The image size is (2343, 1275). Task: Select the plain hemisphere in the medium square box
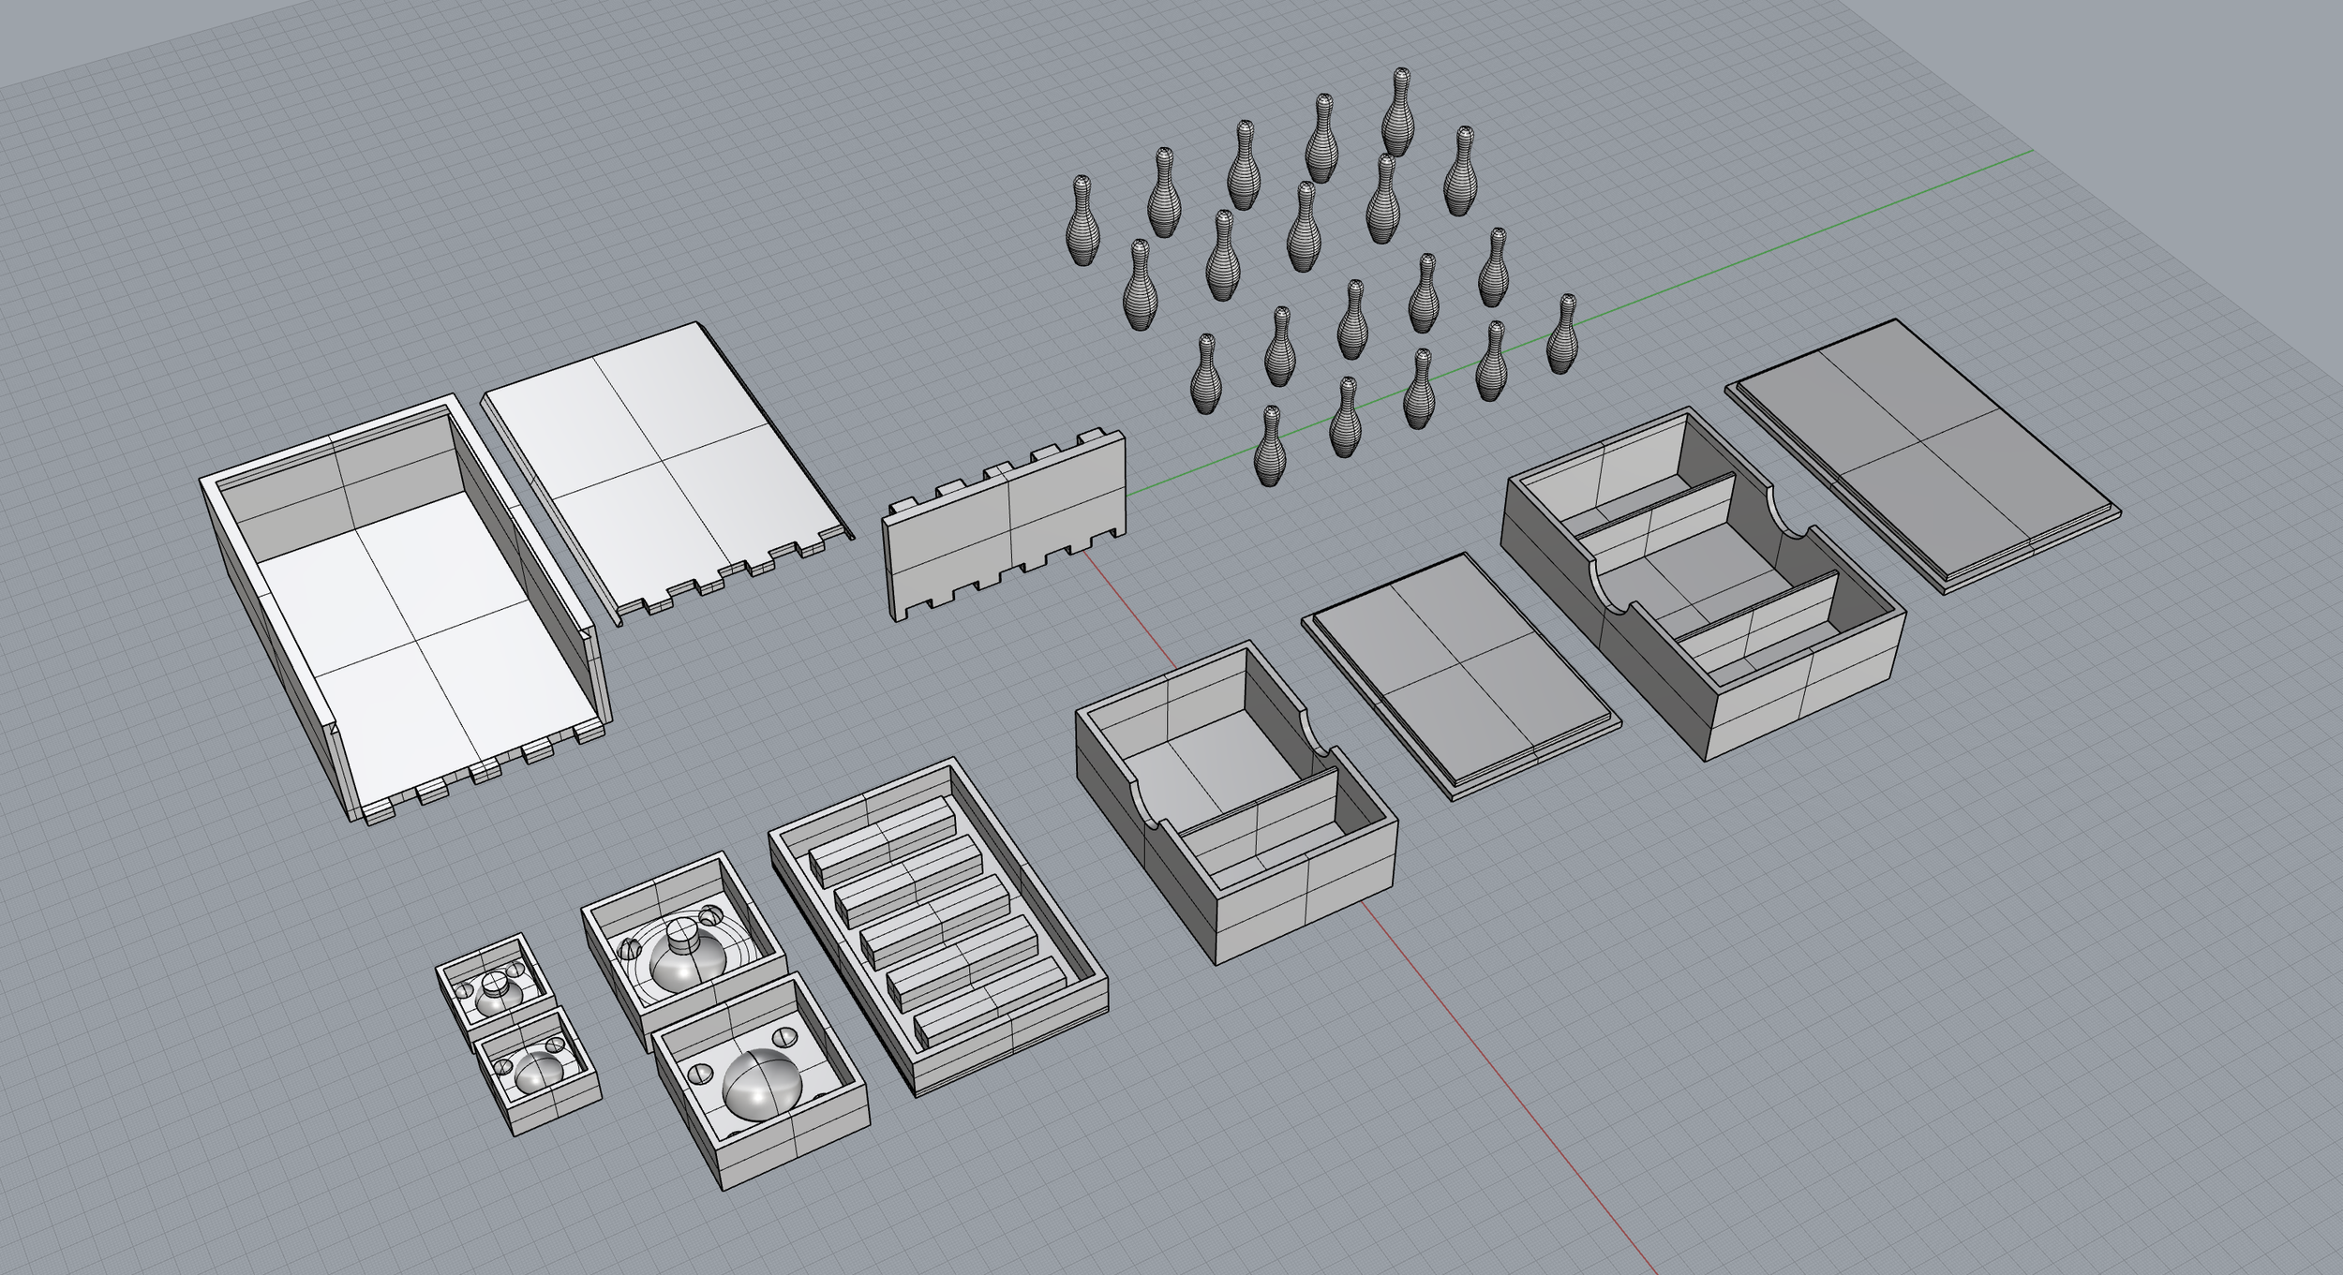(x=763, y=1085)
